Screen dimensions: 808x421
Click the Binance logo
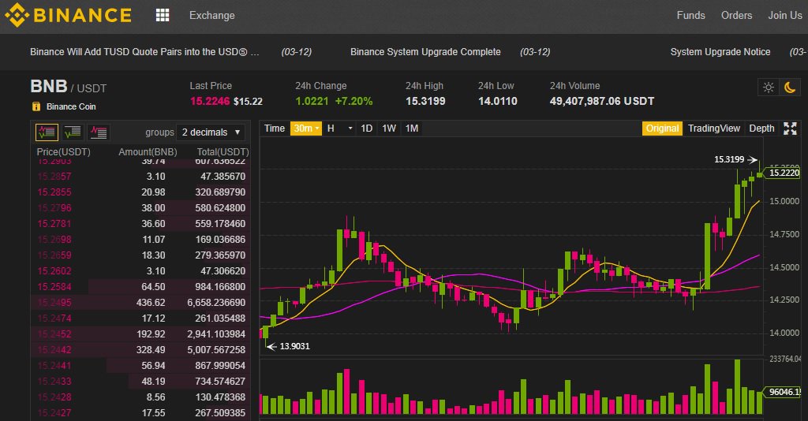tap(68, 15)
